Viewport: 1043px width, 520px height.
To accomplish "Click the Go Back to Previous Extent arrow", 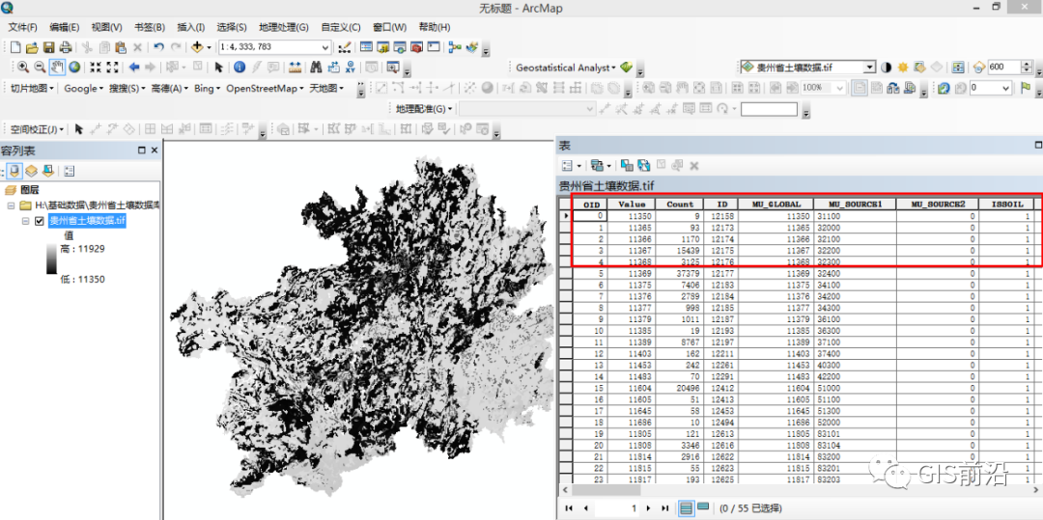I will 134,67.
